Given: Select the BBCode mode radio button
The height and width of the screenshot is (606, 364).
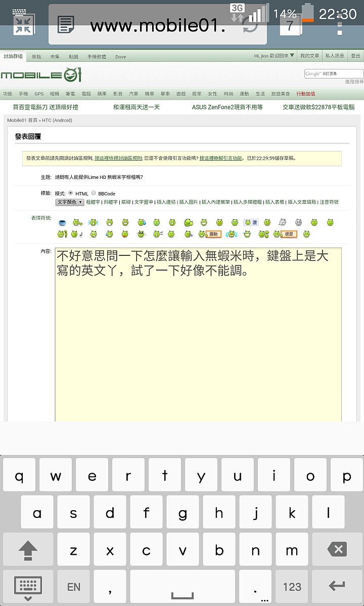Looking at the screenshot, I should [x=94, y=193].
